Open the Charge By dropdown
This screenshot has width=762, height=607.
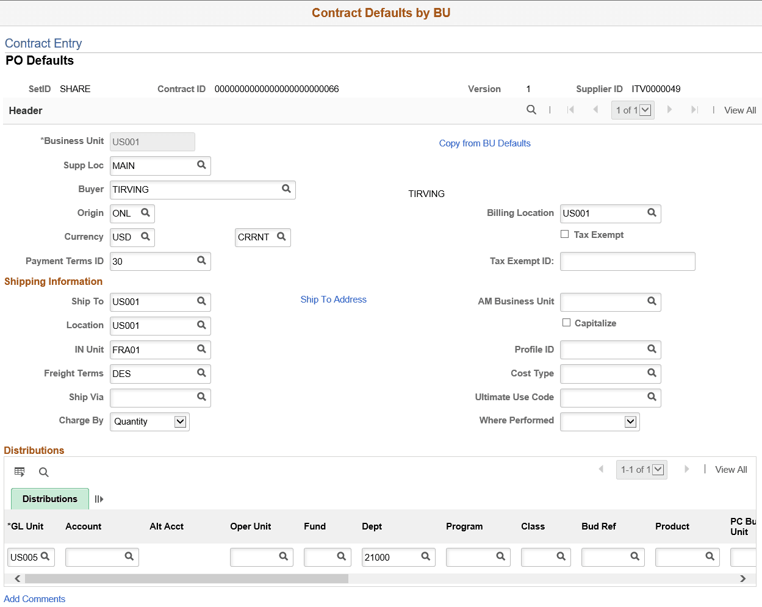point(180,421)
